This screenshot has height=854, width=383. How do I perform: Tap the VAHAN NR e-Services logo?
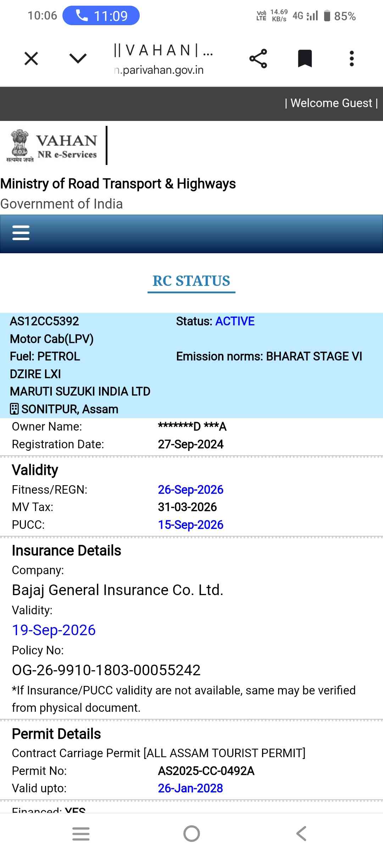pos(52,146)
